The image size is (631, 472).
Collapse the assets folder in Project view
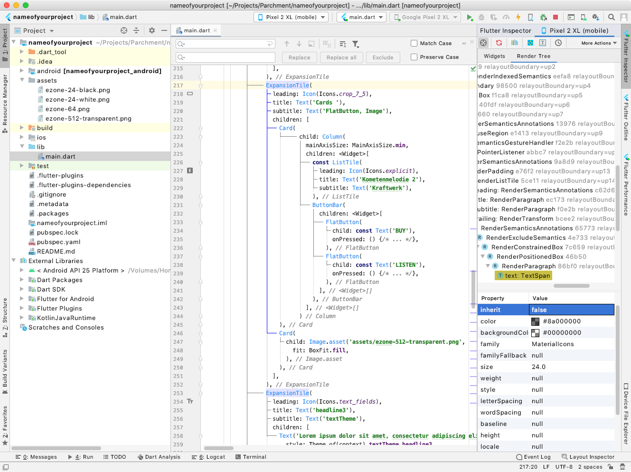click(21, 80)
